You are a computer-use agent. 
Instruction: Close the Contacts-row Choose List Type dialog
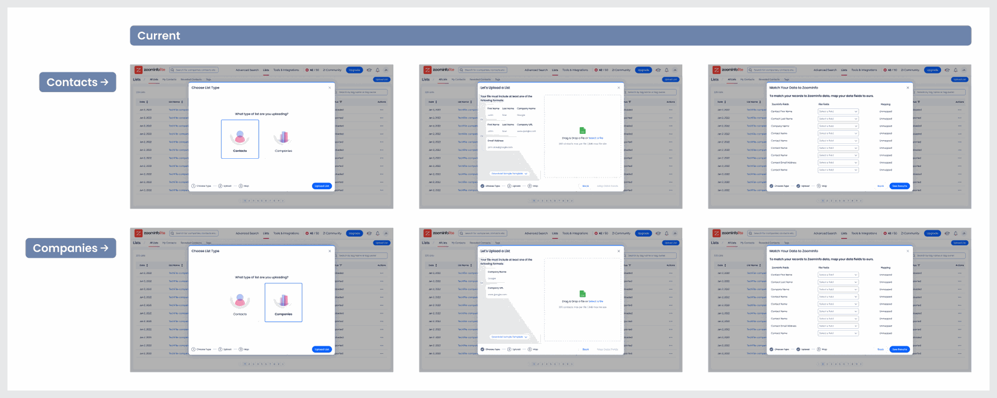coord(330,88)
